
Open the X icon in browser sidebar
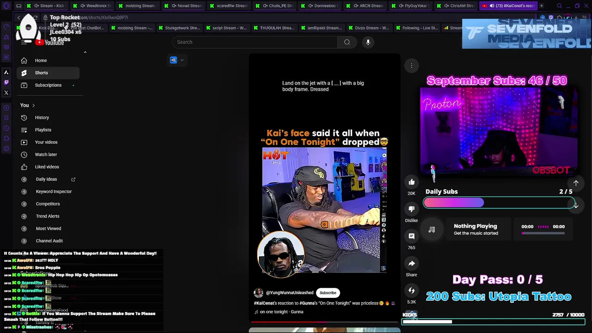[x=6, y=92]
